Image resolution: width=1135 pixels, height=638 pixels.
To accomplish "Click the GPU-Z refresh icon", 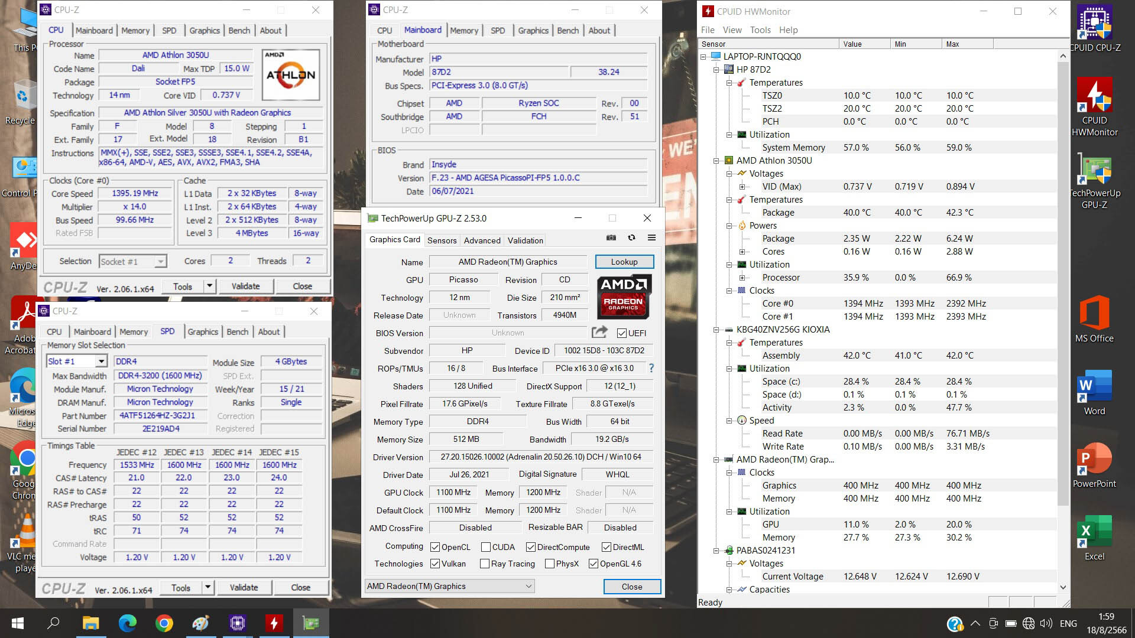I will 631,237.
